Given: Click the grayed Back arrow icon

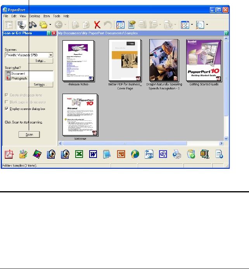Looking at the screenshot, I should [x=59, y=25].
